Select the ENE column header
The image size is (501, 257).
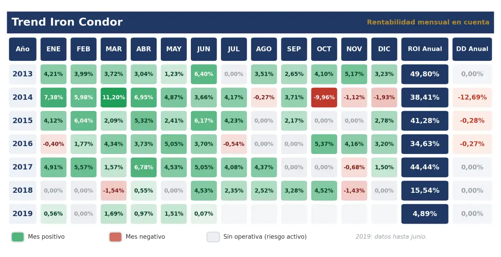pos(53,49)
